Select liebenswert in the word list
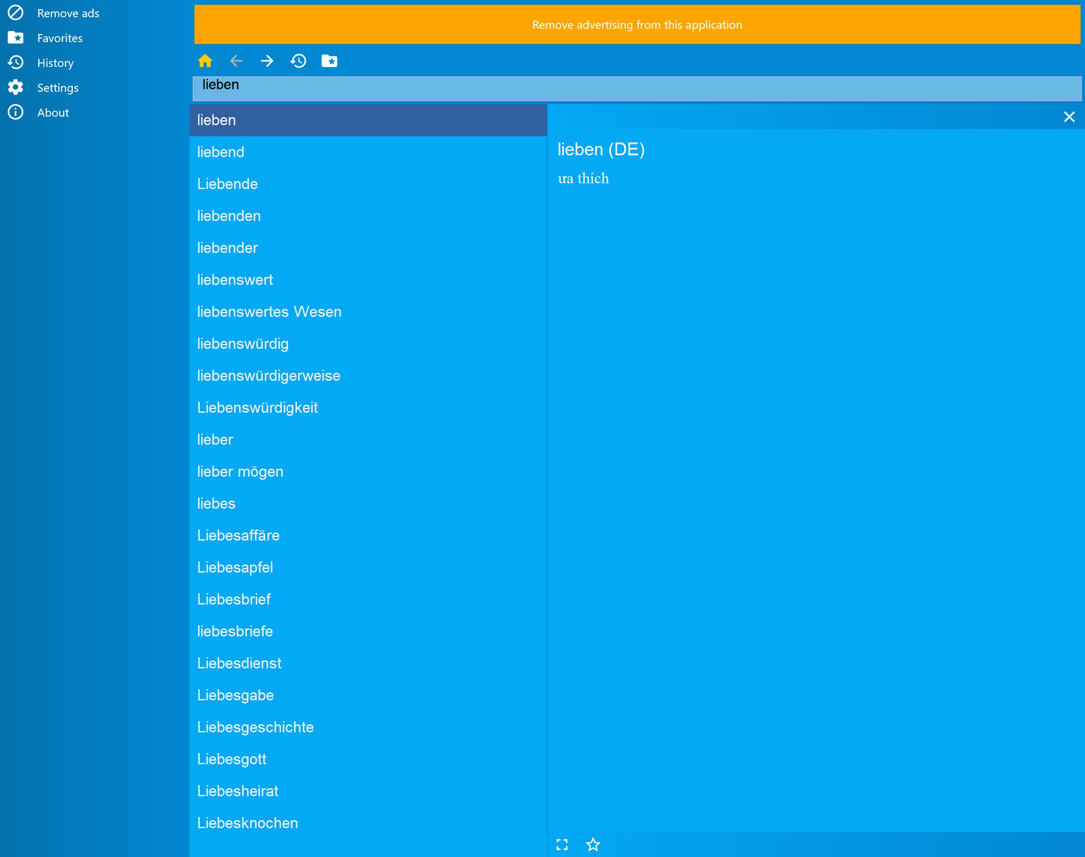Screen dimensions: 1085x857 pyautogui.click(x=235, y=280)
